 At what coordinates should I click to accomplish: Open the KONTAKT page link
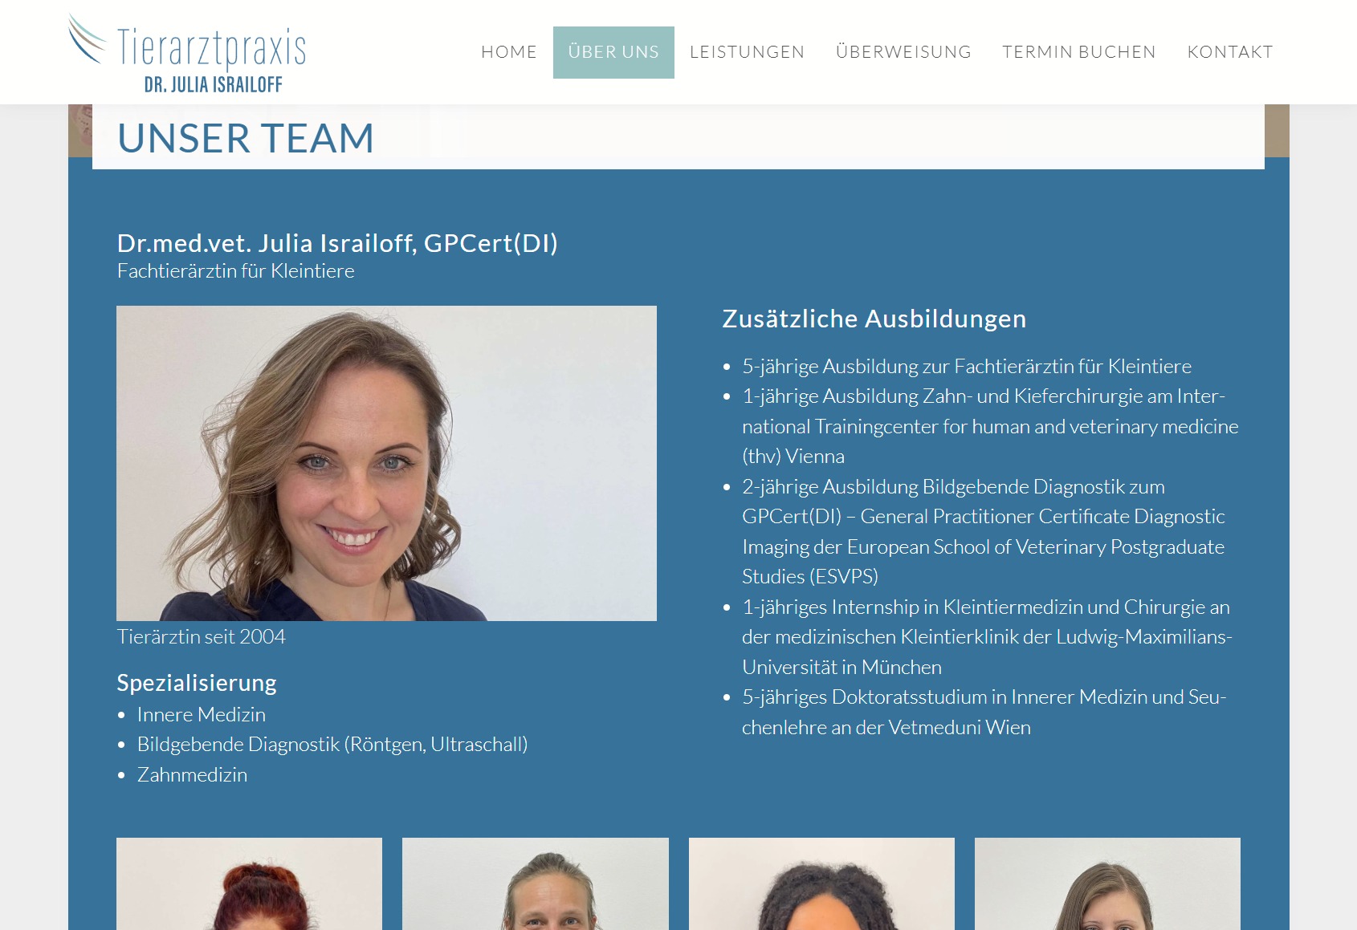coord(1230,52)
